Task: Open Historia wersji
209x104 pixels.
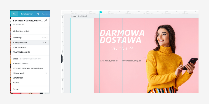Action: (30, 73)
